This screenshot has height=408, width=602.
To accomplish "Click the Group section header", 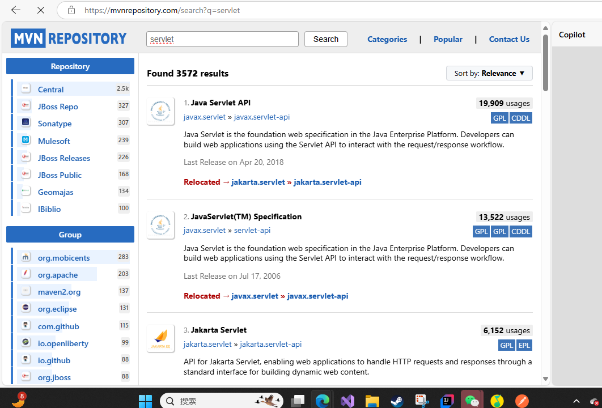I will point(70,235).
